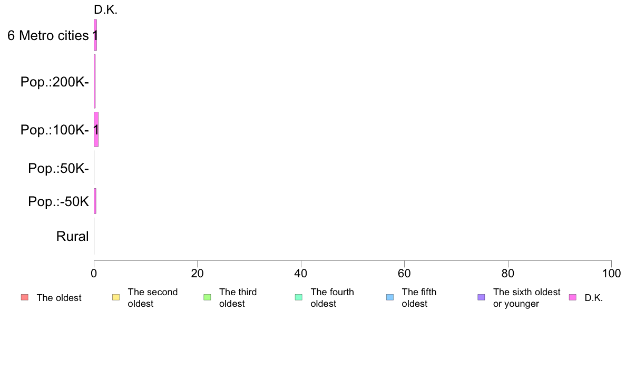The width and height of the screenshot is (626, 388).
Task: Click the blue 'The fifth oldest' legend swatch
Action: [390, 297]
